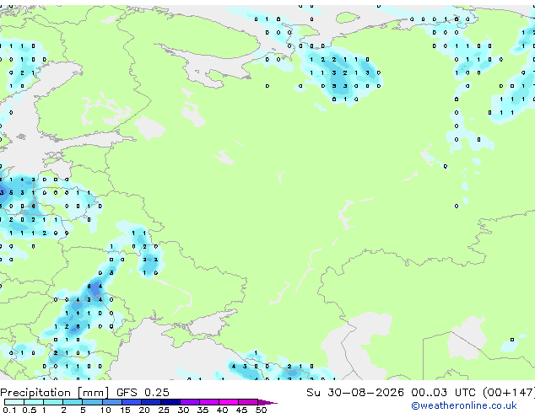Click the '10' legend scale label
The width and height of the screenshot is (535, 413).
point(105,410)
